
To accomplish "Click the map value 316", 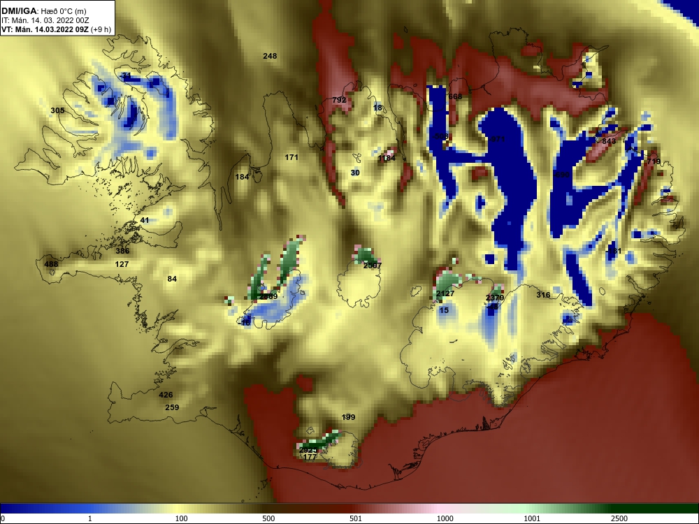I will 543,295.
